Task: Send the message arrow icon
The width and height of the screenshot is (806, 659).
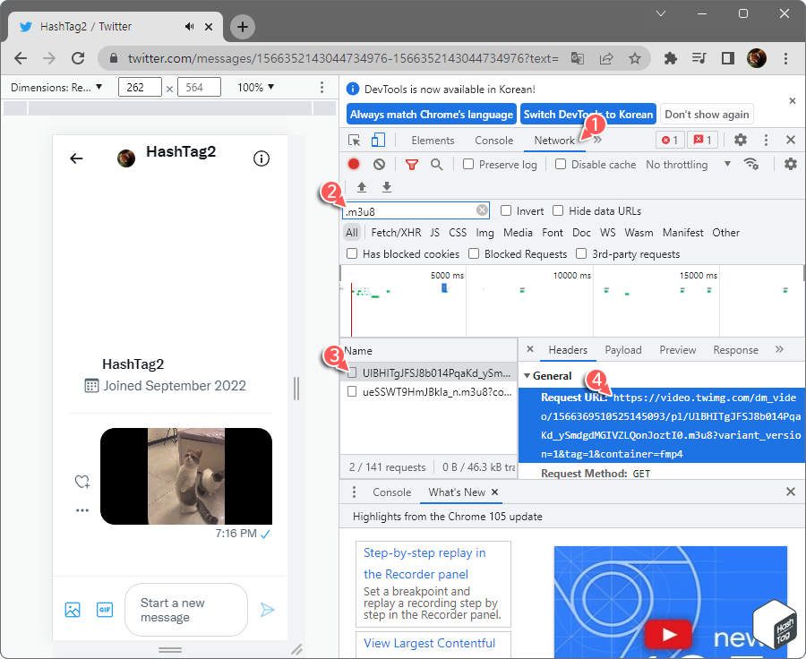Action: (267, 610)
